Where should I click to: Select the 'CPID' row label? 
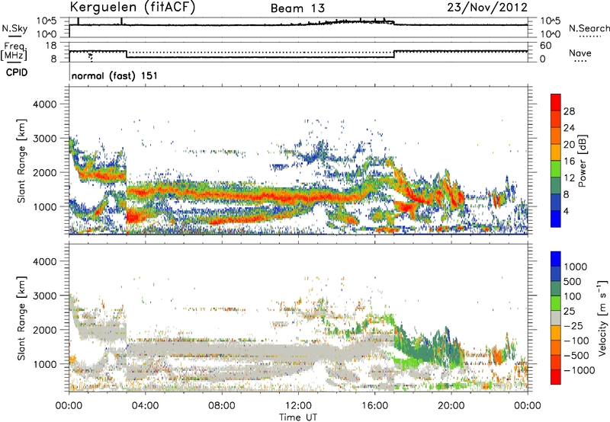pos(17,72)
